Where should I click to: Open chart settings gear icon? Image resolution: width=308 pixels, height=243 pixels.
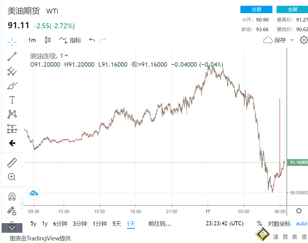point(303,40)
